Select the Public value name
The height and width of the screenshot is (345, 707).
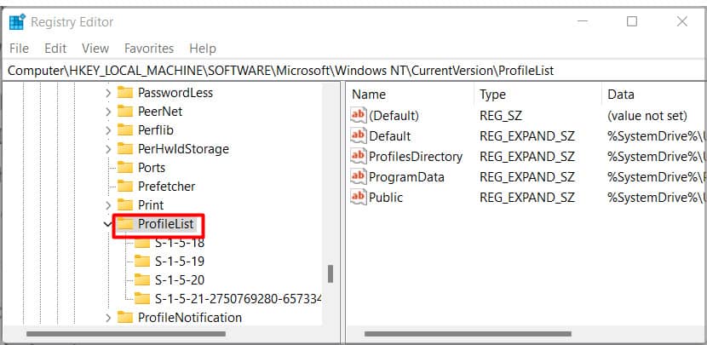click(x=386, y=197)
